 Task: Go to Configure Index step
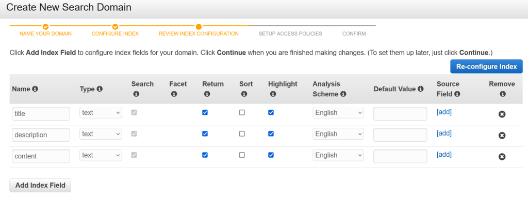pyautogui.click(x=115, y=34)
